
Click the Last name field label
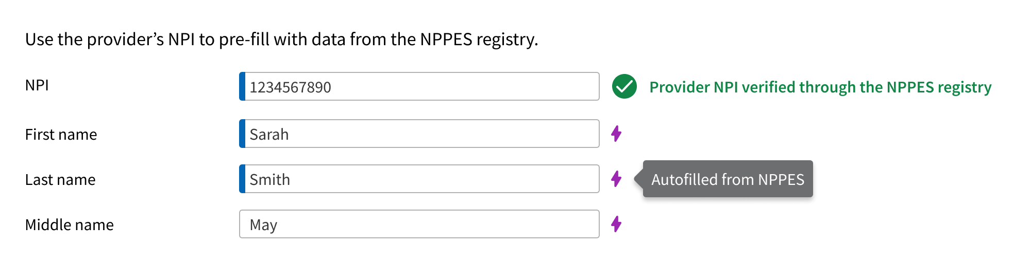tap(60, 180)
